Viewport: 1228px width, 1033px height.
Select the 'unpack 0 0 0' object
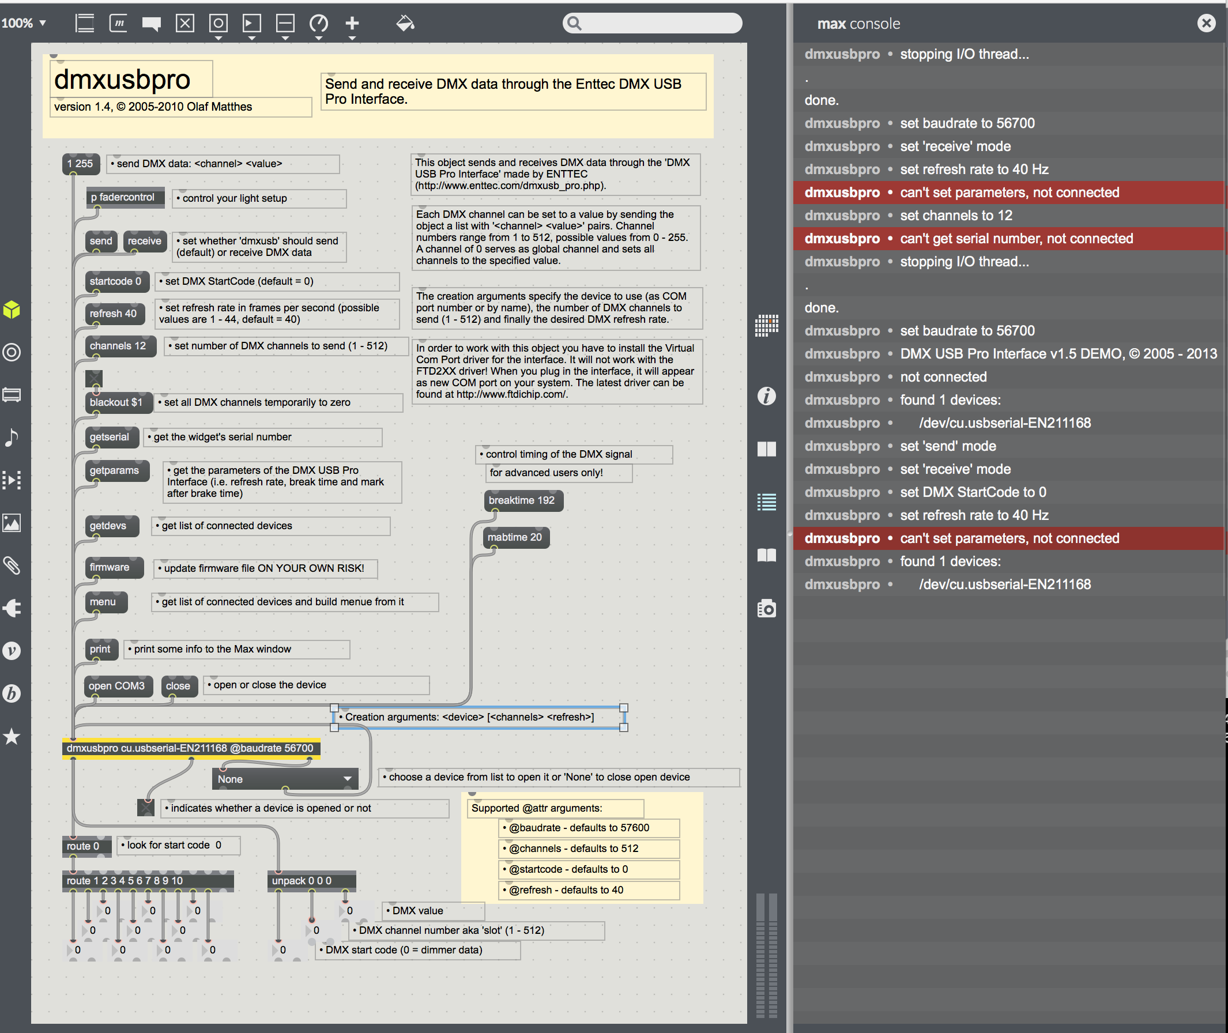[311, 881]
